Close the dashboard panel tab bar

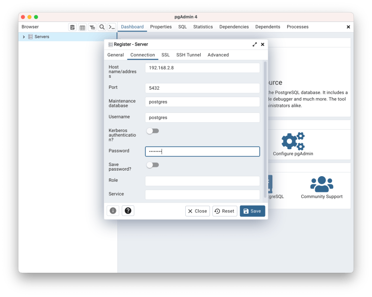348,27
